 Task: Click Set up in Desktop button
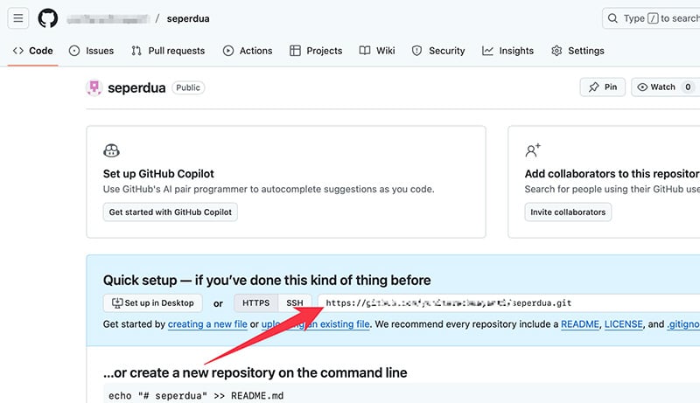[152, 303]
